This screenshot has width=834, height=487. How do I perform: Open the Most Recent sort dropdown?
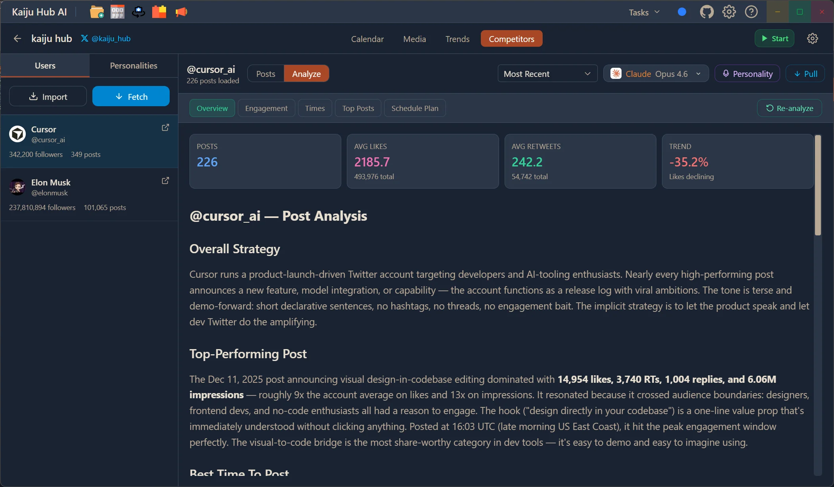[547, 74]
